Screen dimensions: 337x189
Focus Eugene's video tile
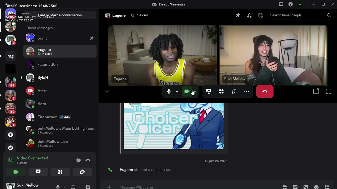tap(162, 56)
